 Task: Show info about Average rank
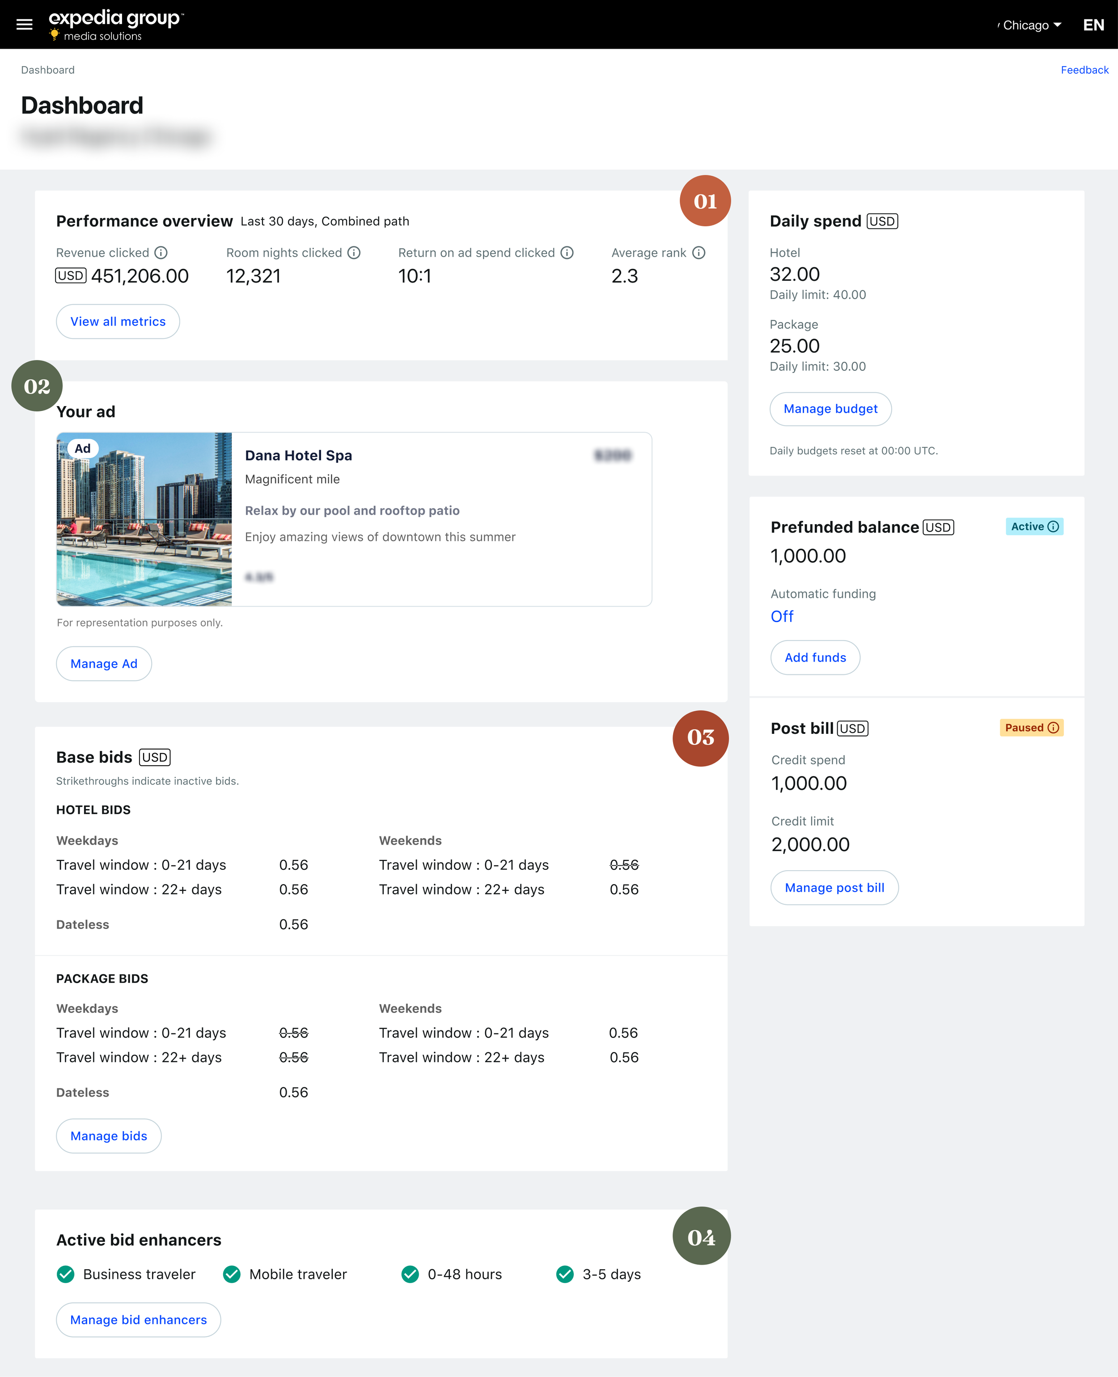[699, 253]
